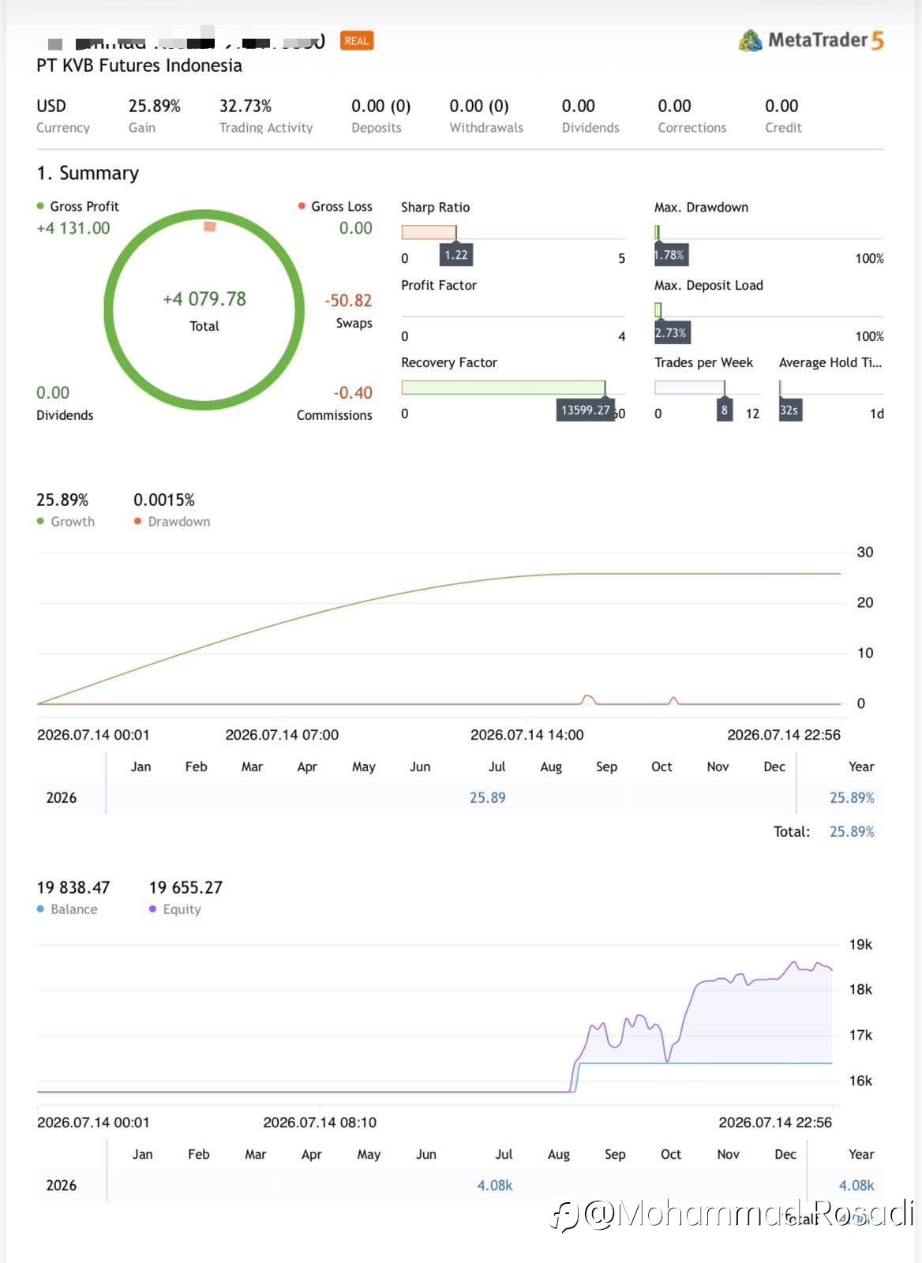This screenshot has width=922, height=1263.
Task: Click the MetaTrader 5 logo icon
Action: [x=750, y=40]
